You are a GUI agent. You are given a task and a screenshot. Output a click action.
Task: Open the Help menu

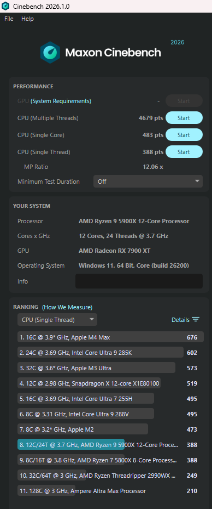27,19
